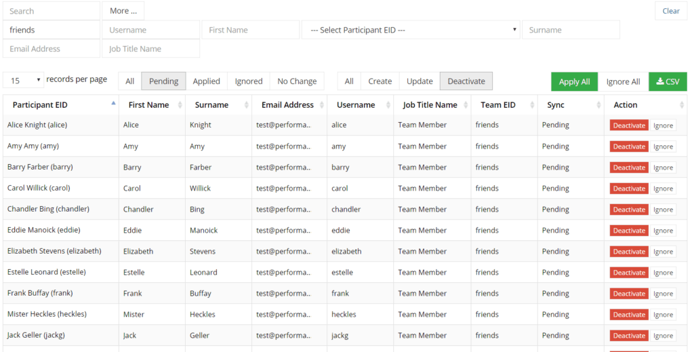Ignore the Elizabeth Stevens record
The image size is (694, 352).
[x=663, y=252]
